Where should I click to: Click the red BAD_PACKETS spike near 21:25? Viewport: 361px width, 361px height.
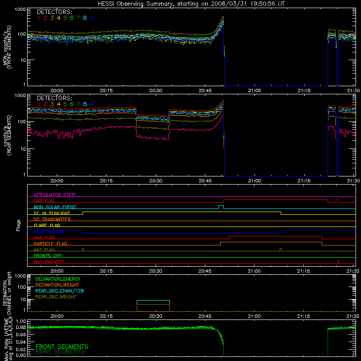(x=338, y=262)
